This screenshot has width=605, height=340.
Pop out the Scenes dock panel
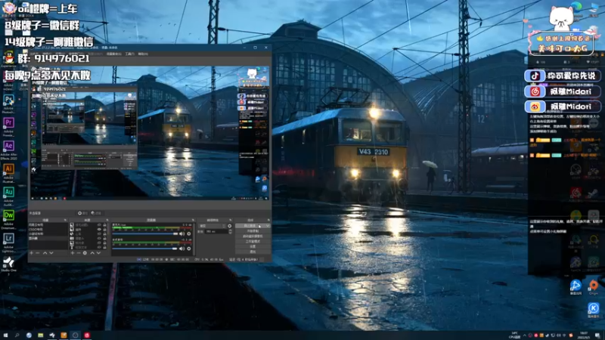[64, 220]
